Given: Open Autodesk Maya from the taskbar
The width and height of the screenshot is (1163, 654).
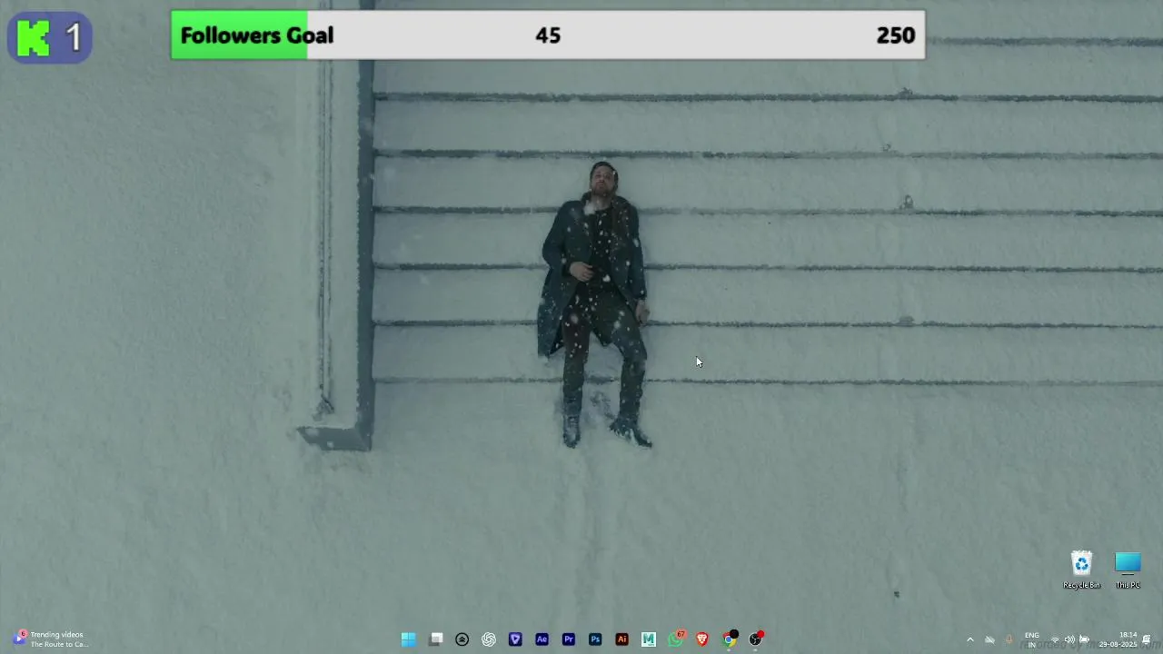Looking at the screenshot, I should click(649, 639).
